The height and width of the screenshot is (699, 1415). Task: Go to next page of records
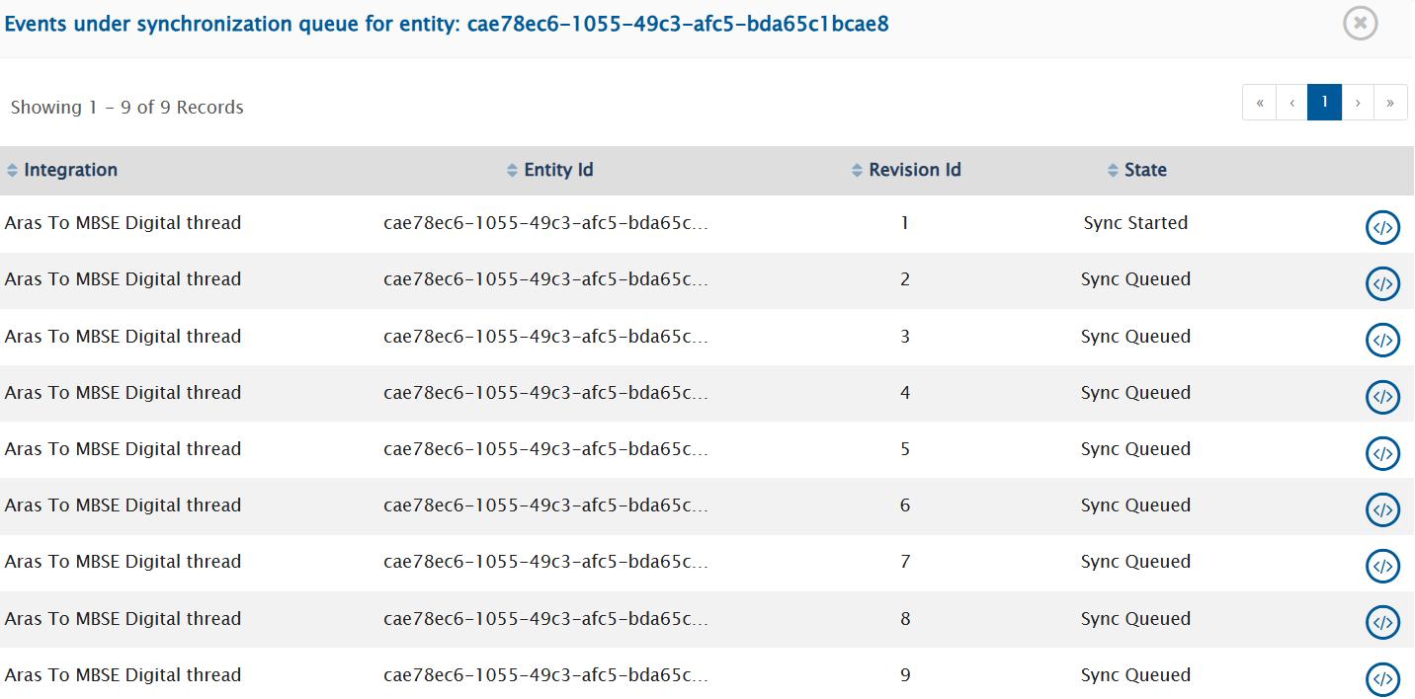[1358, 102]
